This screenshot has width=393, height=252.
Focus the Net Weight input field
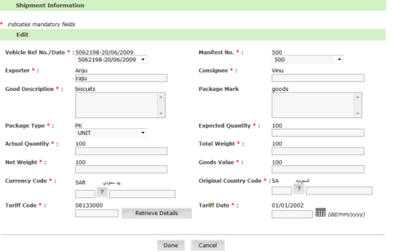121,169
